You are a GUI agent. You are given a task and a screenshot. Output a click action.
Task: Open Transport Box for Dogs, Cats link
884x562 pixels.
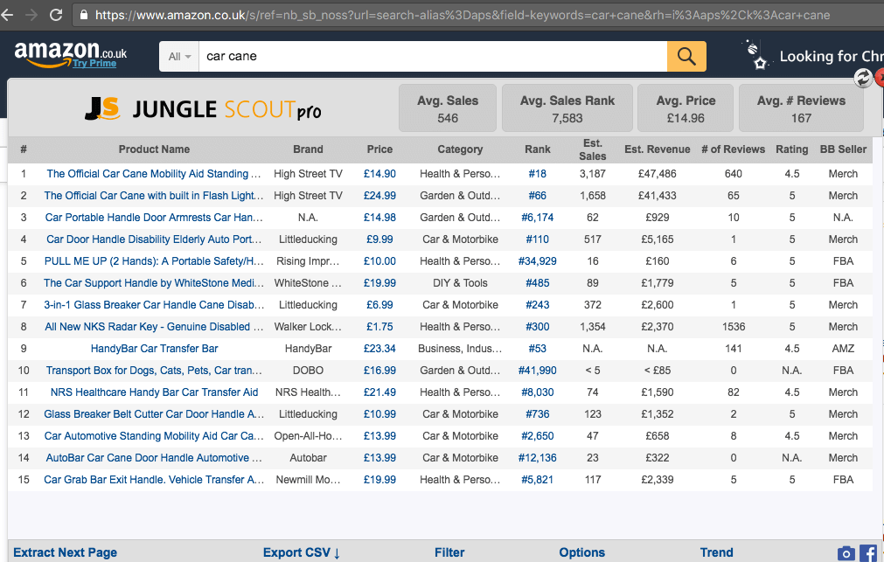pos(154,371)
